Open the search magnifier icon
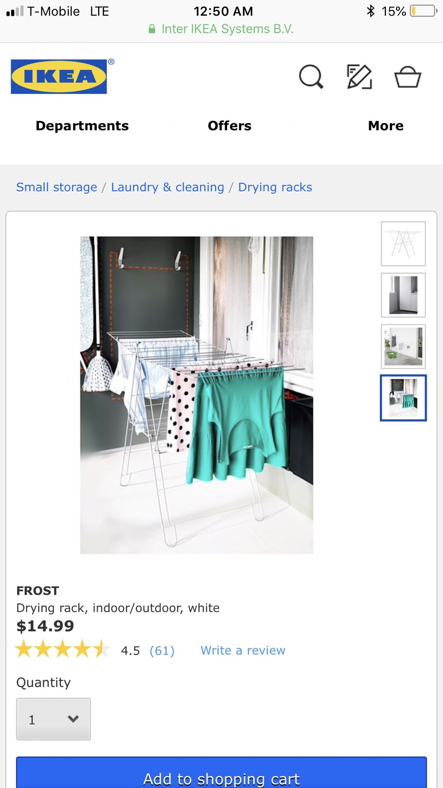 coord(311,77)
